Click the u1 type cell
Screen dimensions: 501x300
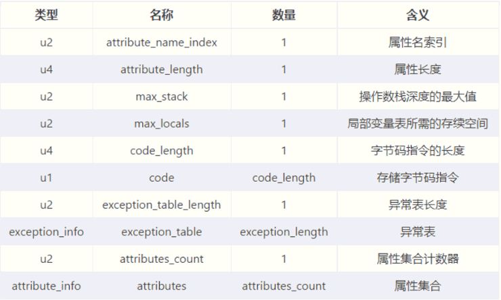(x=46, y=178)
